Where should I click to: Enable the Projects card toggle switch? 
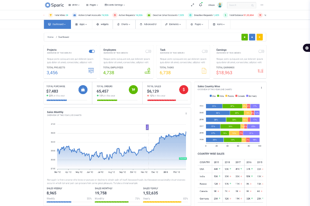point(92,51)
